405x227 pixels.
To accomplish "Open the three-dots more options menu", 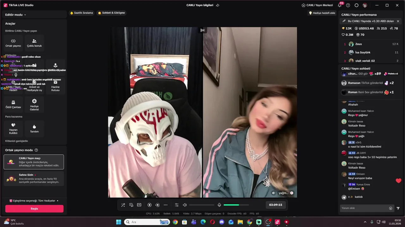I will tap(165, 205).
